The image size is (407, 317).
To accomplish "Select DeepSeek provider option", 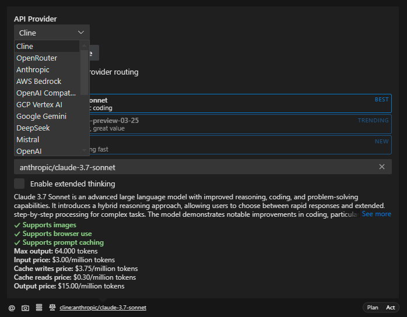I will click(x=47, y=128).
